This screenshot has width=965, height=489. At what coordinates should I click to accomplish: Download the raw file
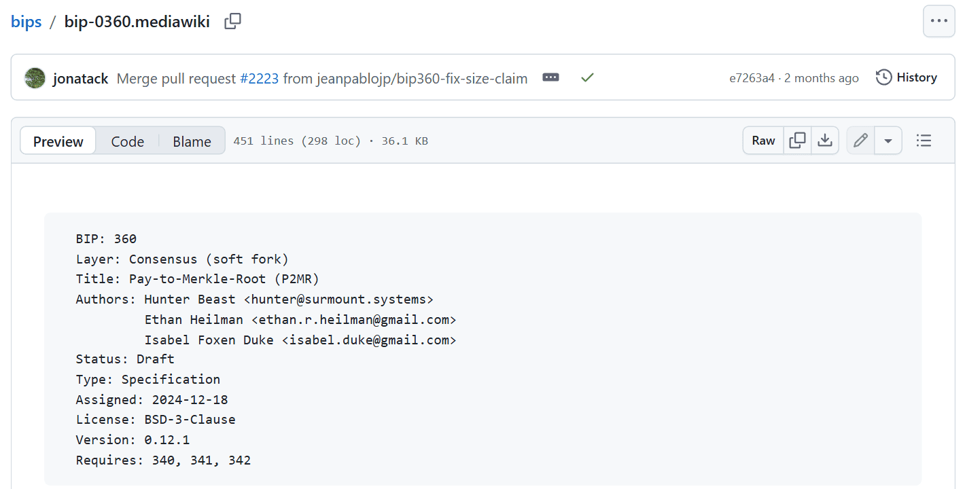825,141
